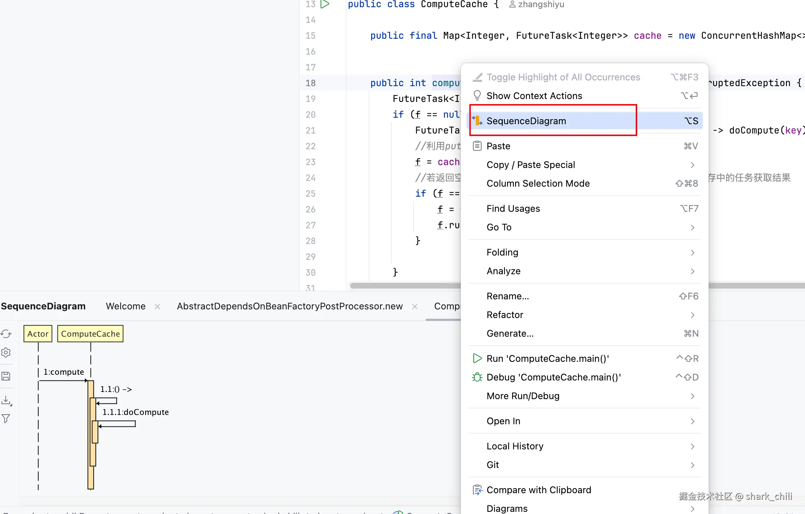
Task: Expand the Copy / Paste Special submenu
Action: pyautogui.click(x=530, y=165)
